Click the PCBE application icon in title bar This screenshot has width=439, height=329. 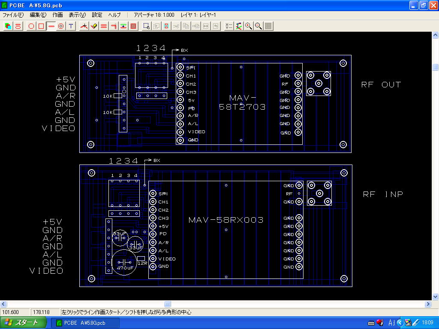coord(4,5)
